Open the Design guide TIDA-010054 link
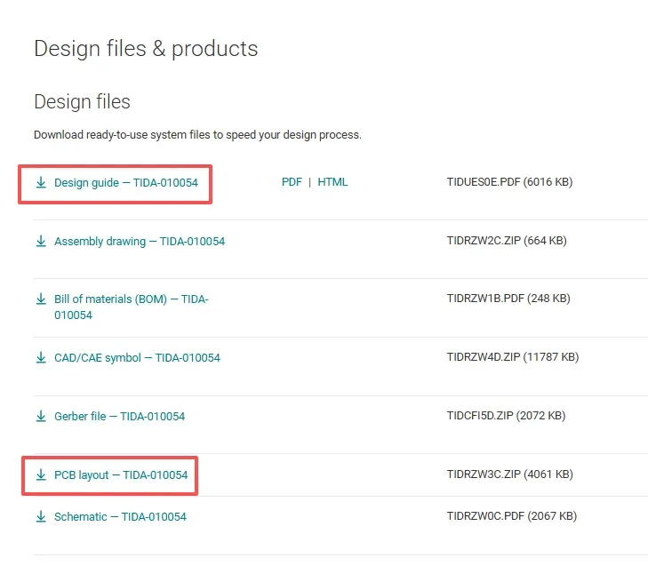Image resolution: width=648 pixels, height=582 pixels. coord(126,183)
